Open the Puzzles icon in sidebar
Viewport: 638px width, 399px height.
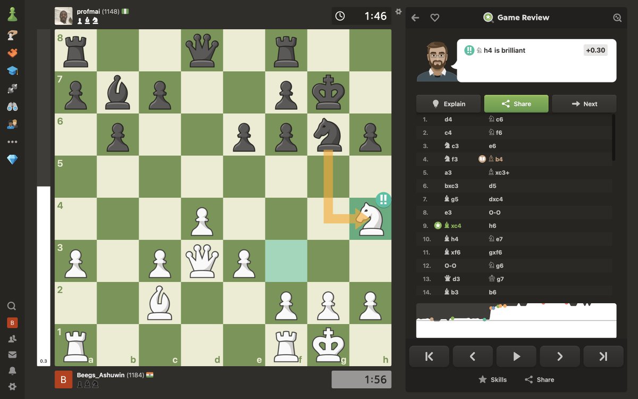[12, 53]
